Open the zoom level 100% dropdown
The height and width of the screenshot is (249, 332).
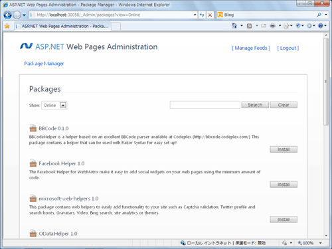coord(320,243)
